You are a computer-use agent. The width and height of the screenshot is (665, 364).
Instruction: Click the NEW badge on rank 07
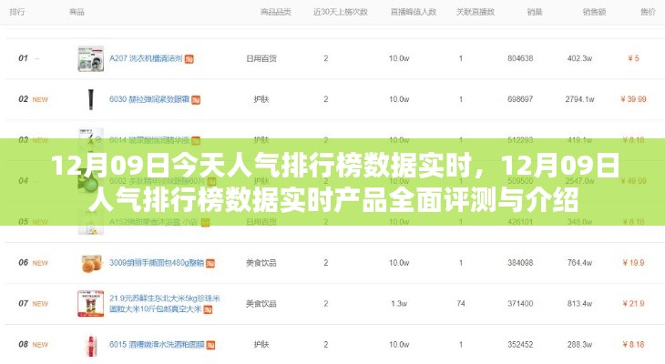tap(40, 304)
